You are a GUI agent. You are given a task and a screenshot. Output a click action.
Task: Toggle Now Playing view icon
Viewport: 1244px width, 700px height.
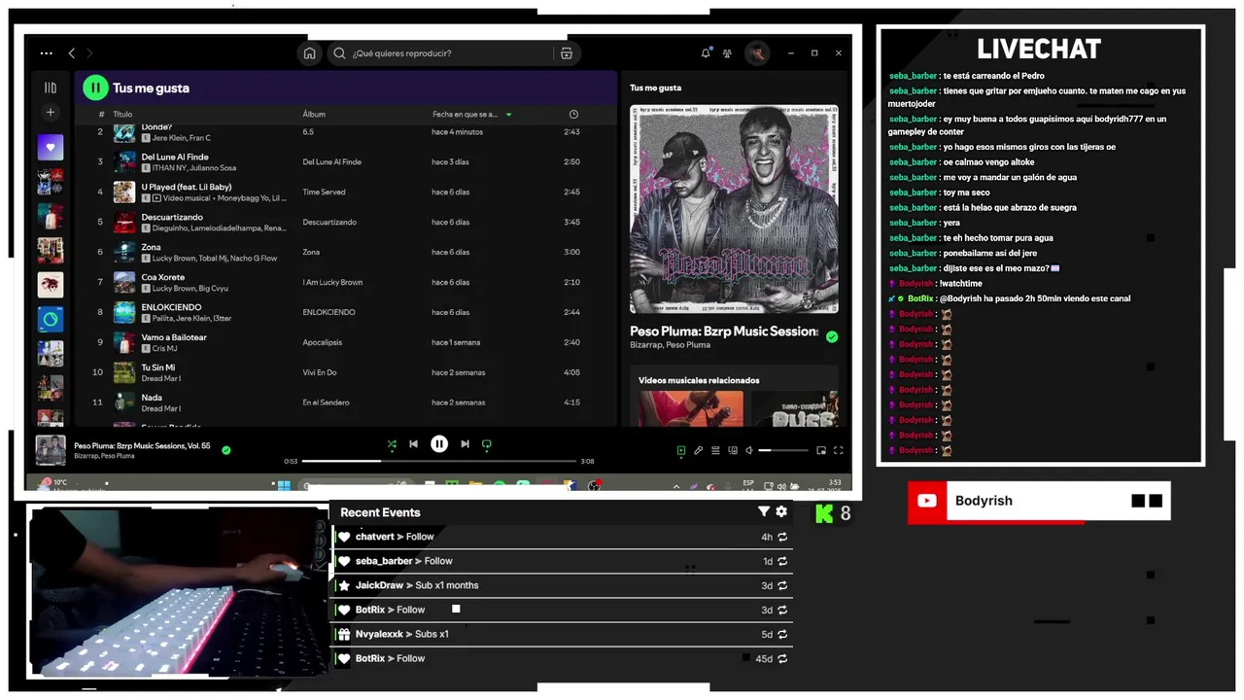pos(681,450)
